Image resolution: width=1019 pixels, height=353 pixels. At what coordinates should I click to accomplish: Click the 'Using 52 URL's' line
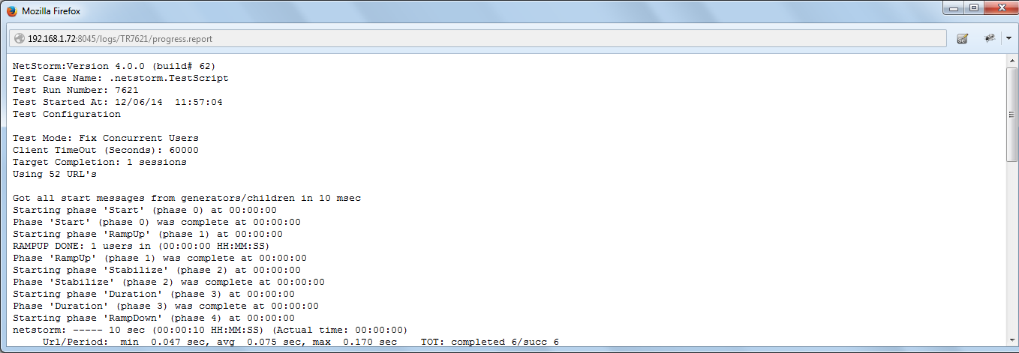[x=55, y=174]
